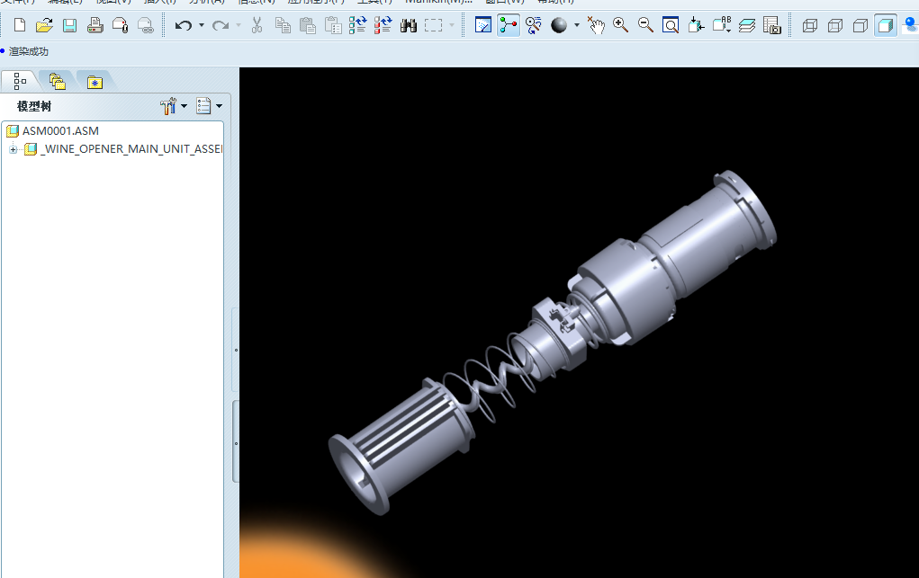Select the zoom out magnifier
Image resolution: width=919 pixels, height=578 pixels.
point(646,25)
